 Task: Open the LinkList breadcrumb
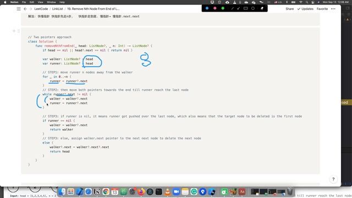pyautogui.click(x=57, y=9)
